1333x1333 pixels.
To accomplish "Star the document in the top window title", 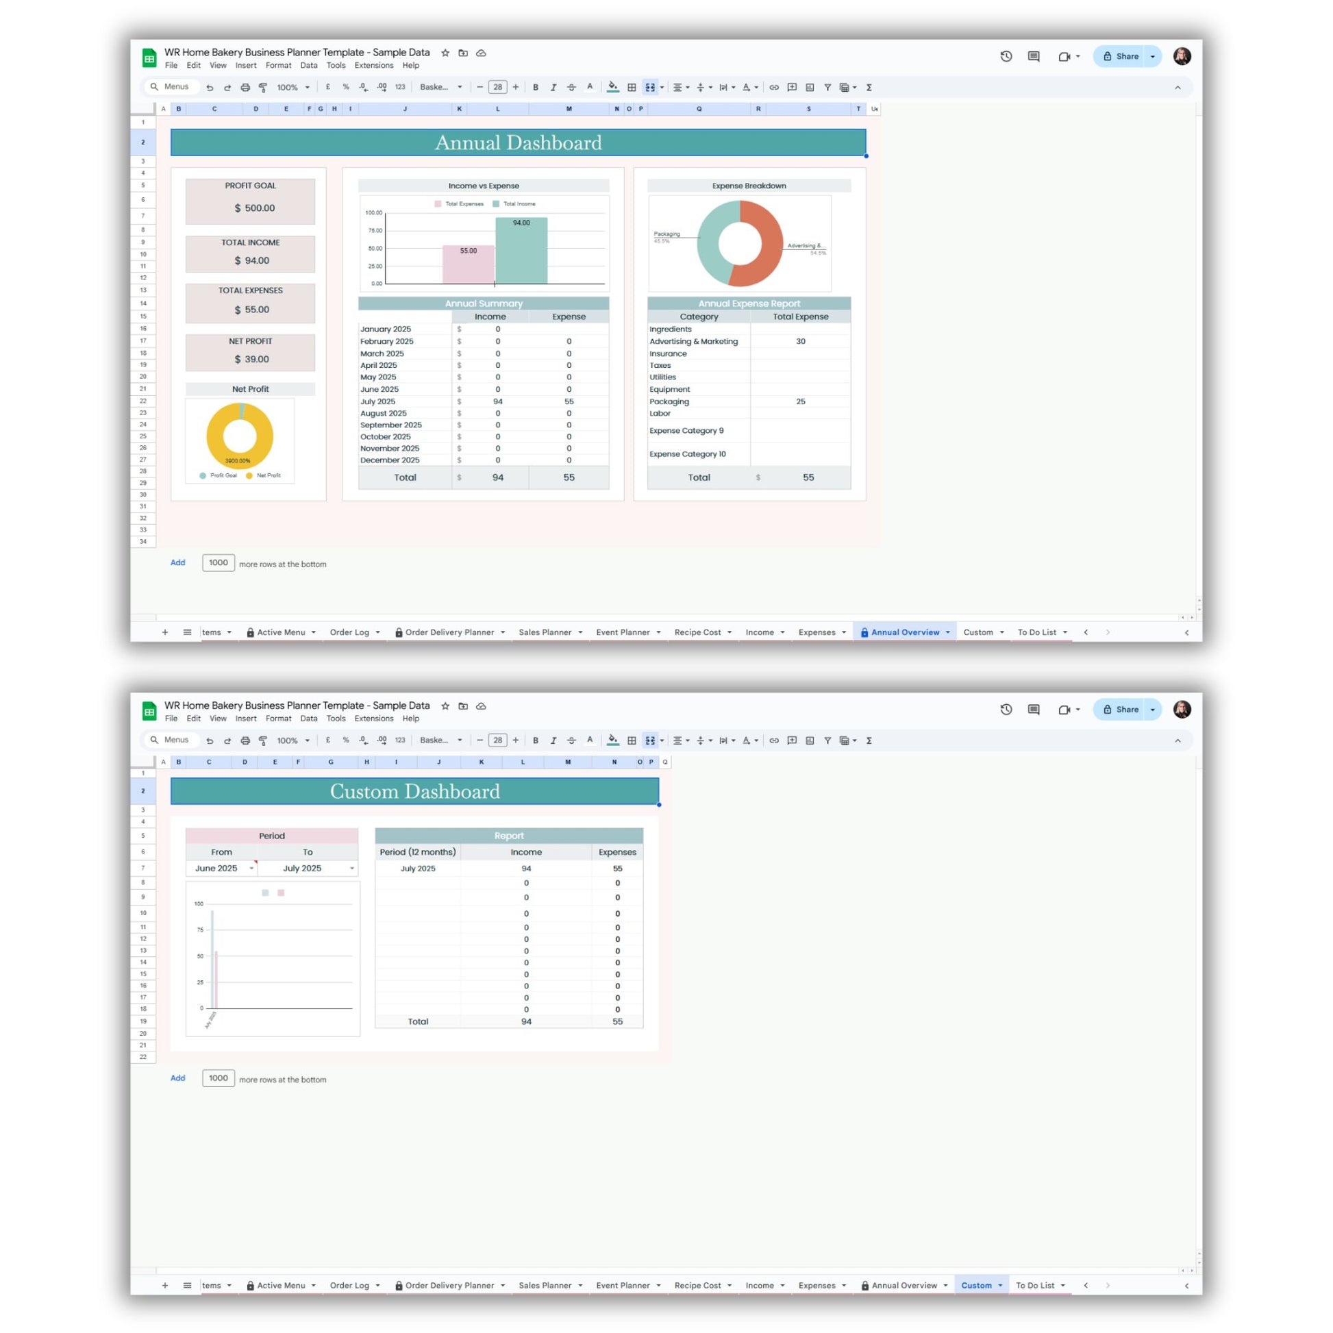I will point(445,53).
